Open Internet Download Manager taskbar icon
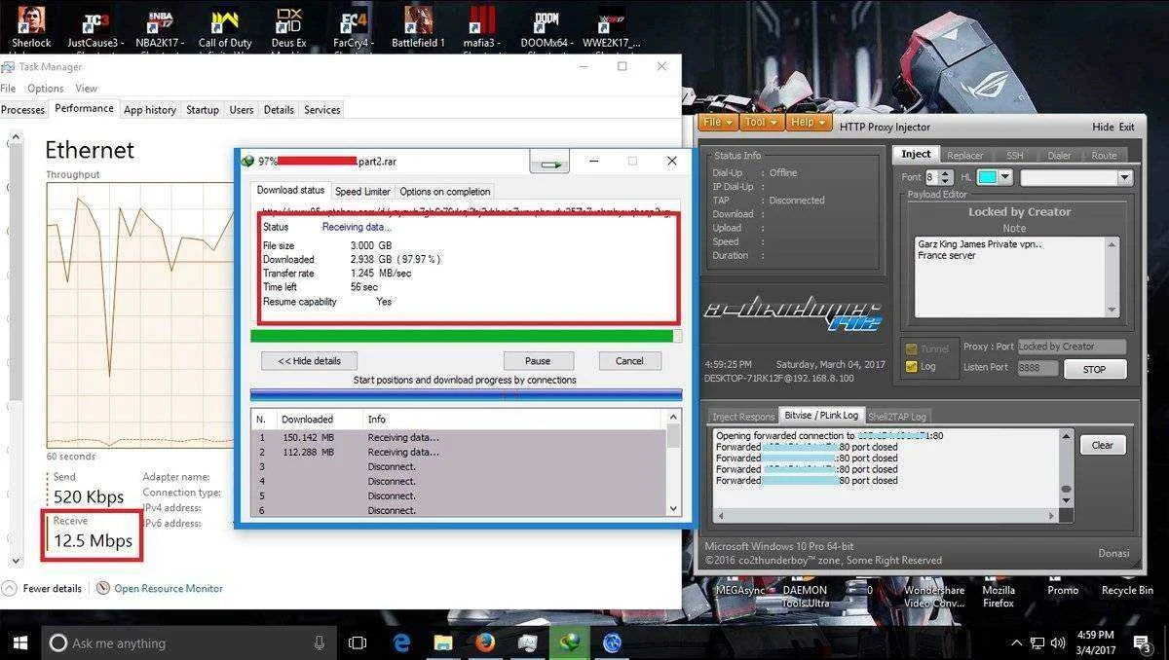 570,642
